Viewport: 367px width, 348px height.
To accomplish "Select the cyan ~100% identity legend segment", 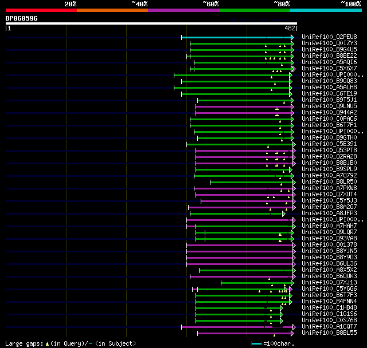I will [x=325, y=10].
